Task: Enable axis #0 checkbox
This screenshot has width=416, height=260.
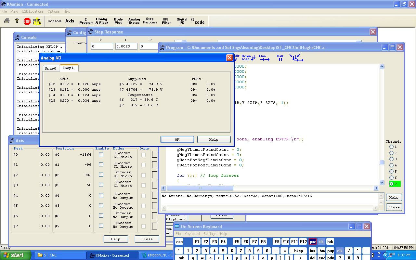Action: point(101,154)
